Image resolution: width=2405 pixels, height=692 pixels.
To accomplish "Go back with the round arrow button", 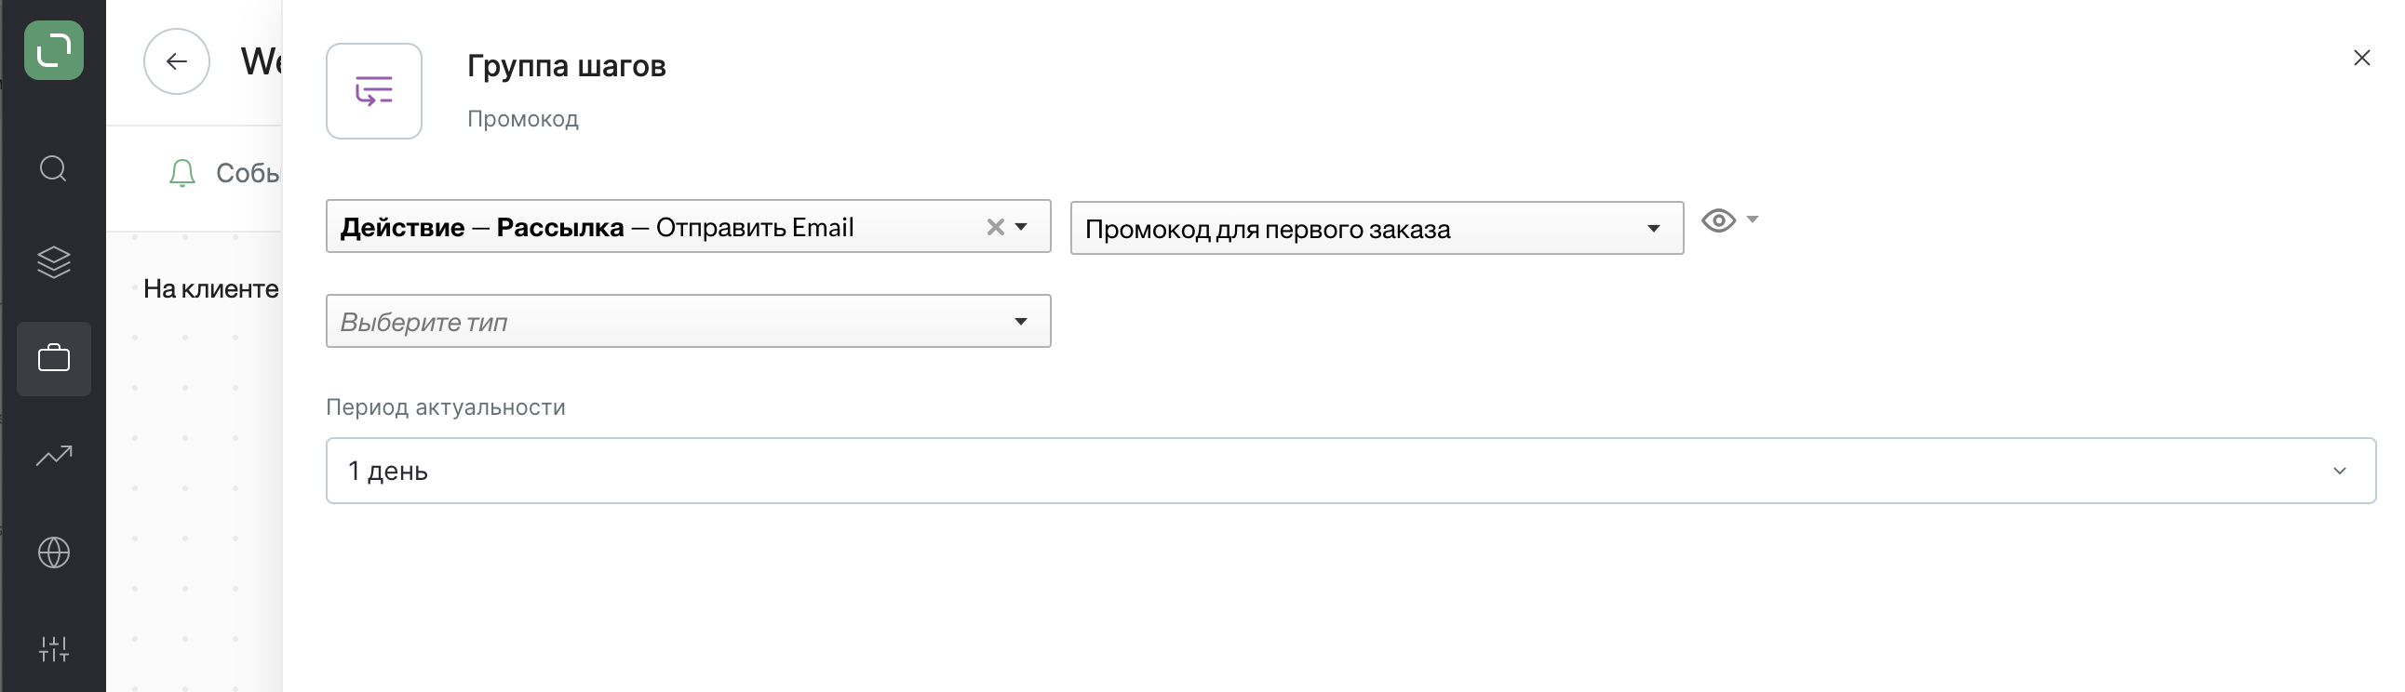I will pyautogui.click(x=177, y=61).
